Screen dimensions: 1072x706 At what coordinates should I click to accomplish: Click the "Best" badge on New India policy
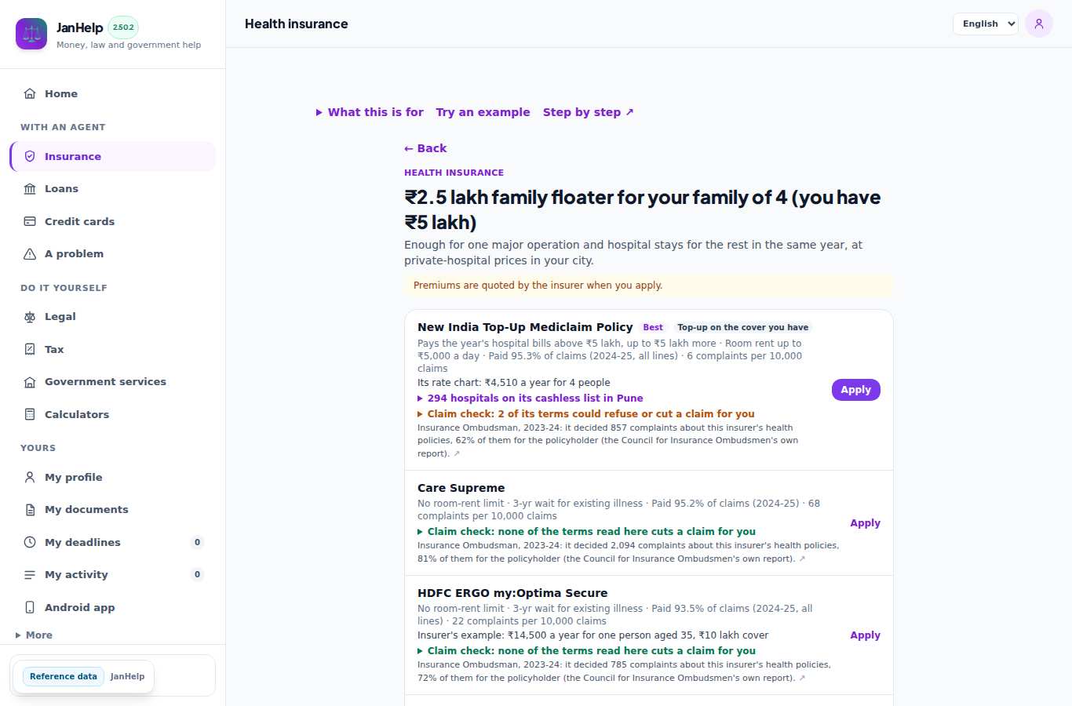653,328
